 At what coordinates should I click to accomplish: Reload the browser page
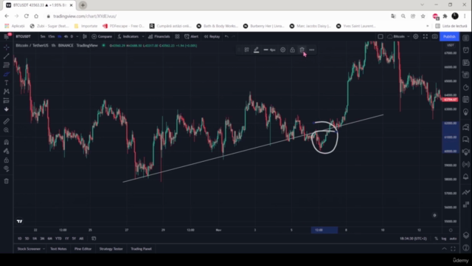point(27,16)
